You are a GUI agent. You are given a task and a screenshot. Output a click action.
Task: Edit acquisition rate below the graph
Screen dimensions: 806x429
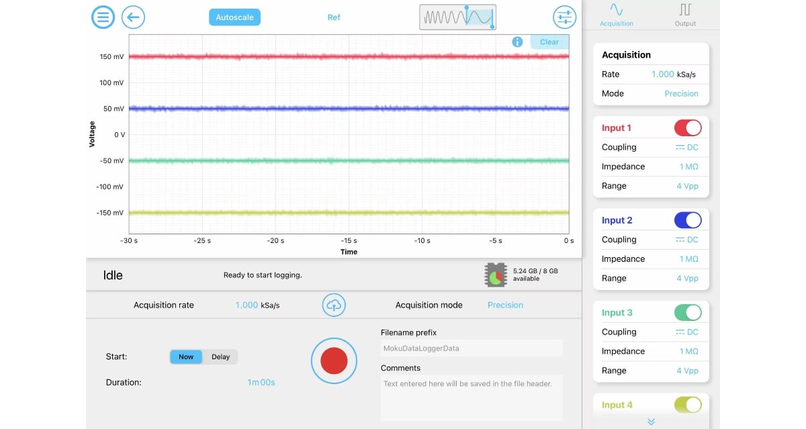[x=257, y=305]
